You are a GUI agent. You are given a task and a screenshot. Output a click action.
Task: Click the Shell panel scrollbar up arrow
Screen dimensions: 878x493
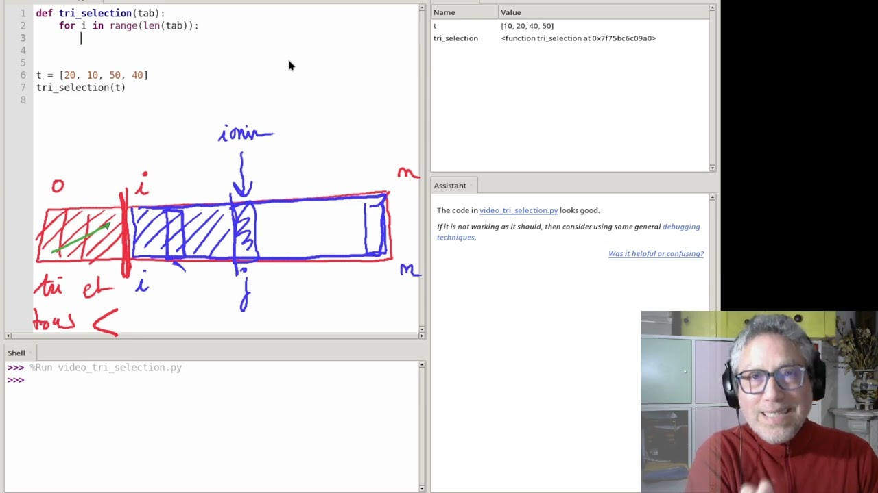pos(422,365)
